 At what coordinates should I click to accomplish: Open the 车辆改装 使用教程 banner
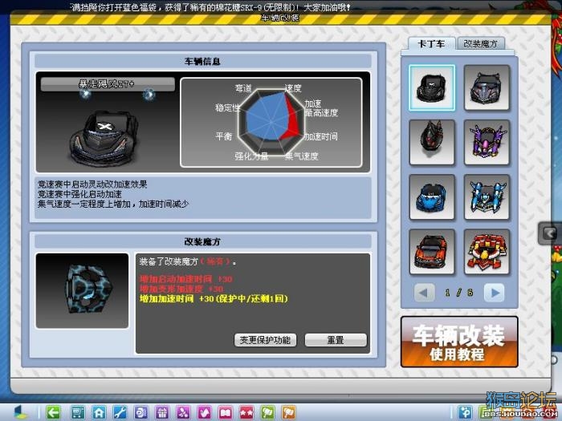pyautogui.click(x=459, y=342)
